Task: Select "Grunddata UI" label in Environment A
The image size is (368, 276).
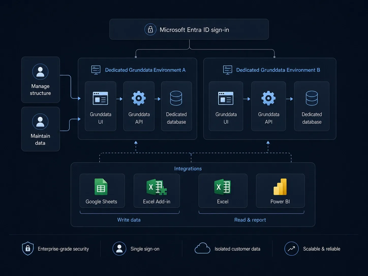Action: (x=101, y=118)
